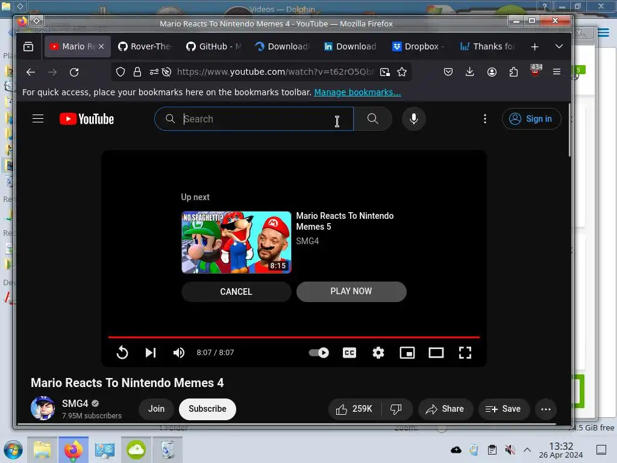Sign in to YouTube
The image size is (617, 463).
[531, 119]
